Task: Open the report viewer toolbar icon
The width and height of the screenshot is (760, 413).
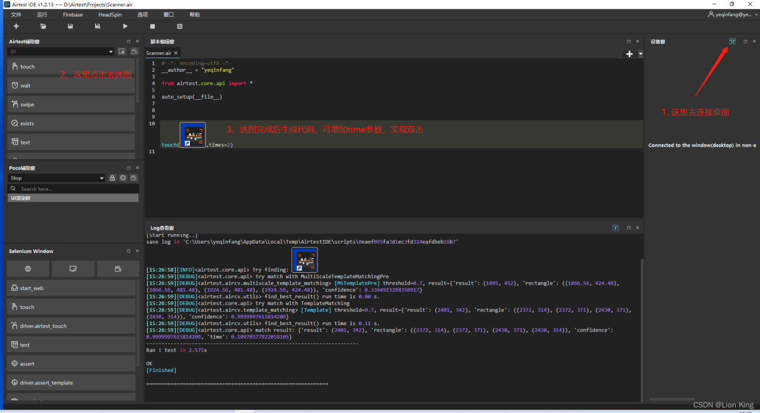Action: click(x=180, y=26)
